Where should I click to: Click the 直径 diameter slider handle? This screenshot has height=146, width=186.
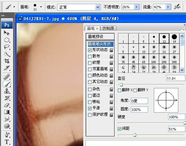click(121, 84)
